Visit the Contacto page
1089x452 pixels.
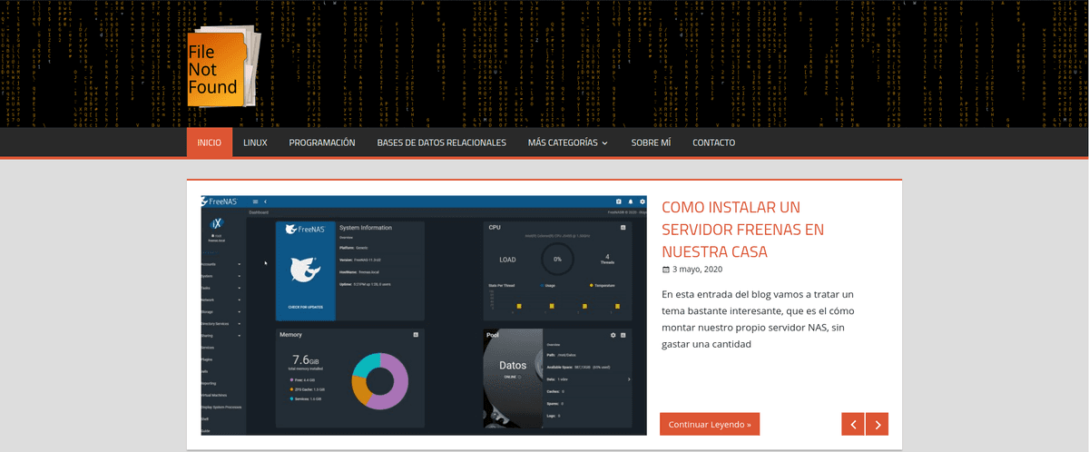pos(713,142)
